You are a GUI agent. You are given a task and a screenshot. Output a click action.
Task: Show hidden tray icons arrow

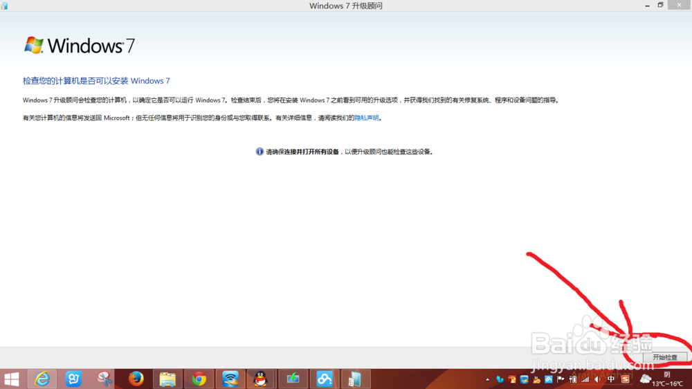coord(487,379)
